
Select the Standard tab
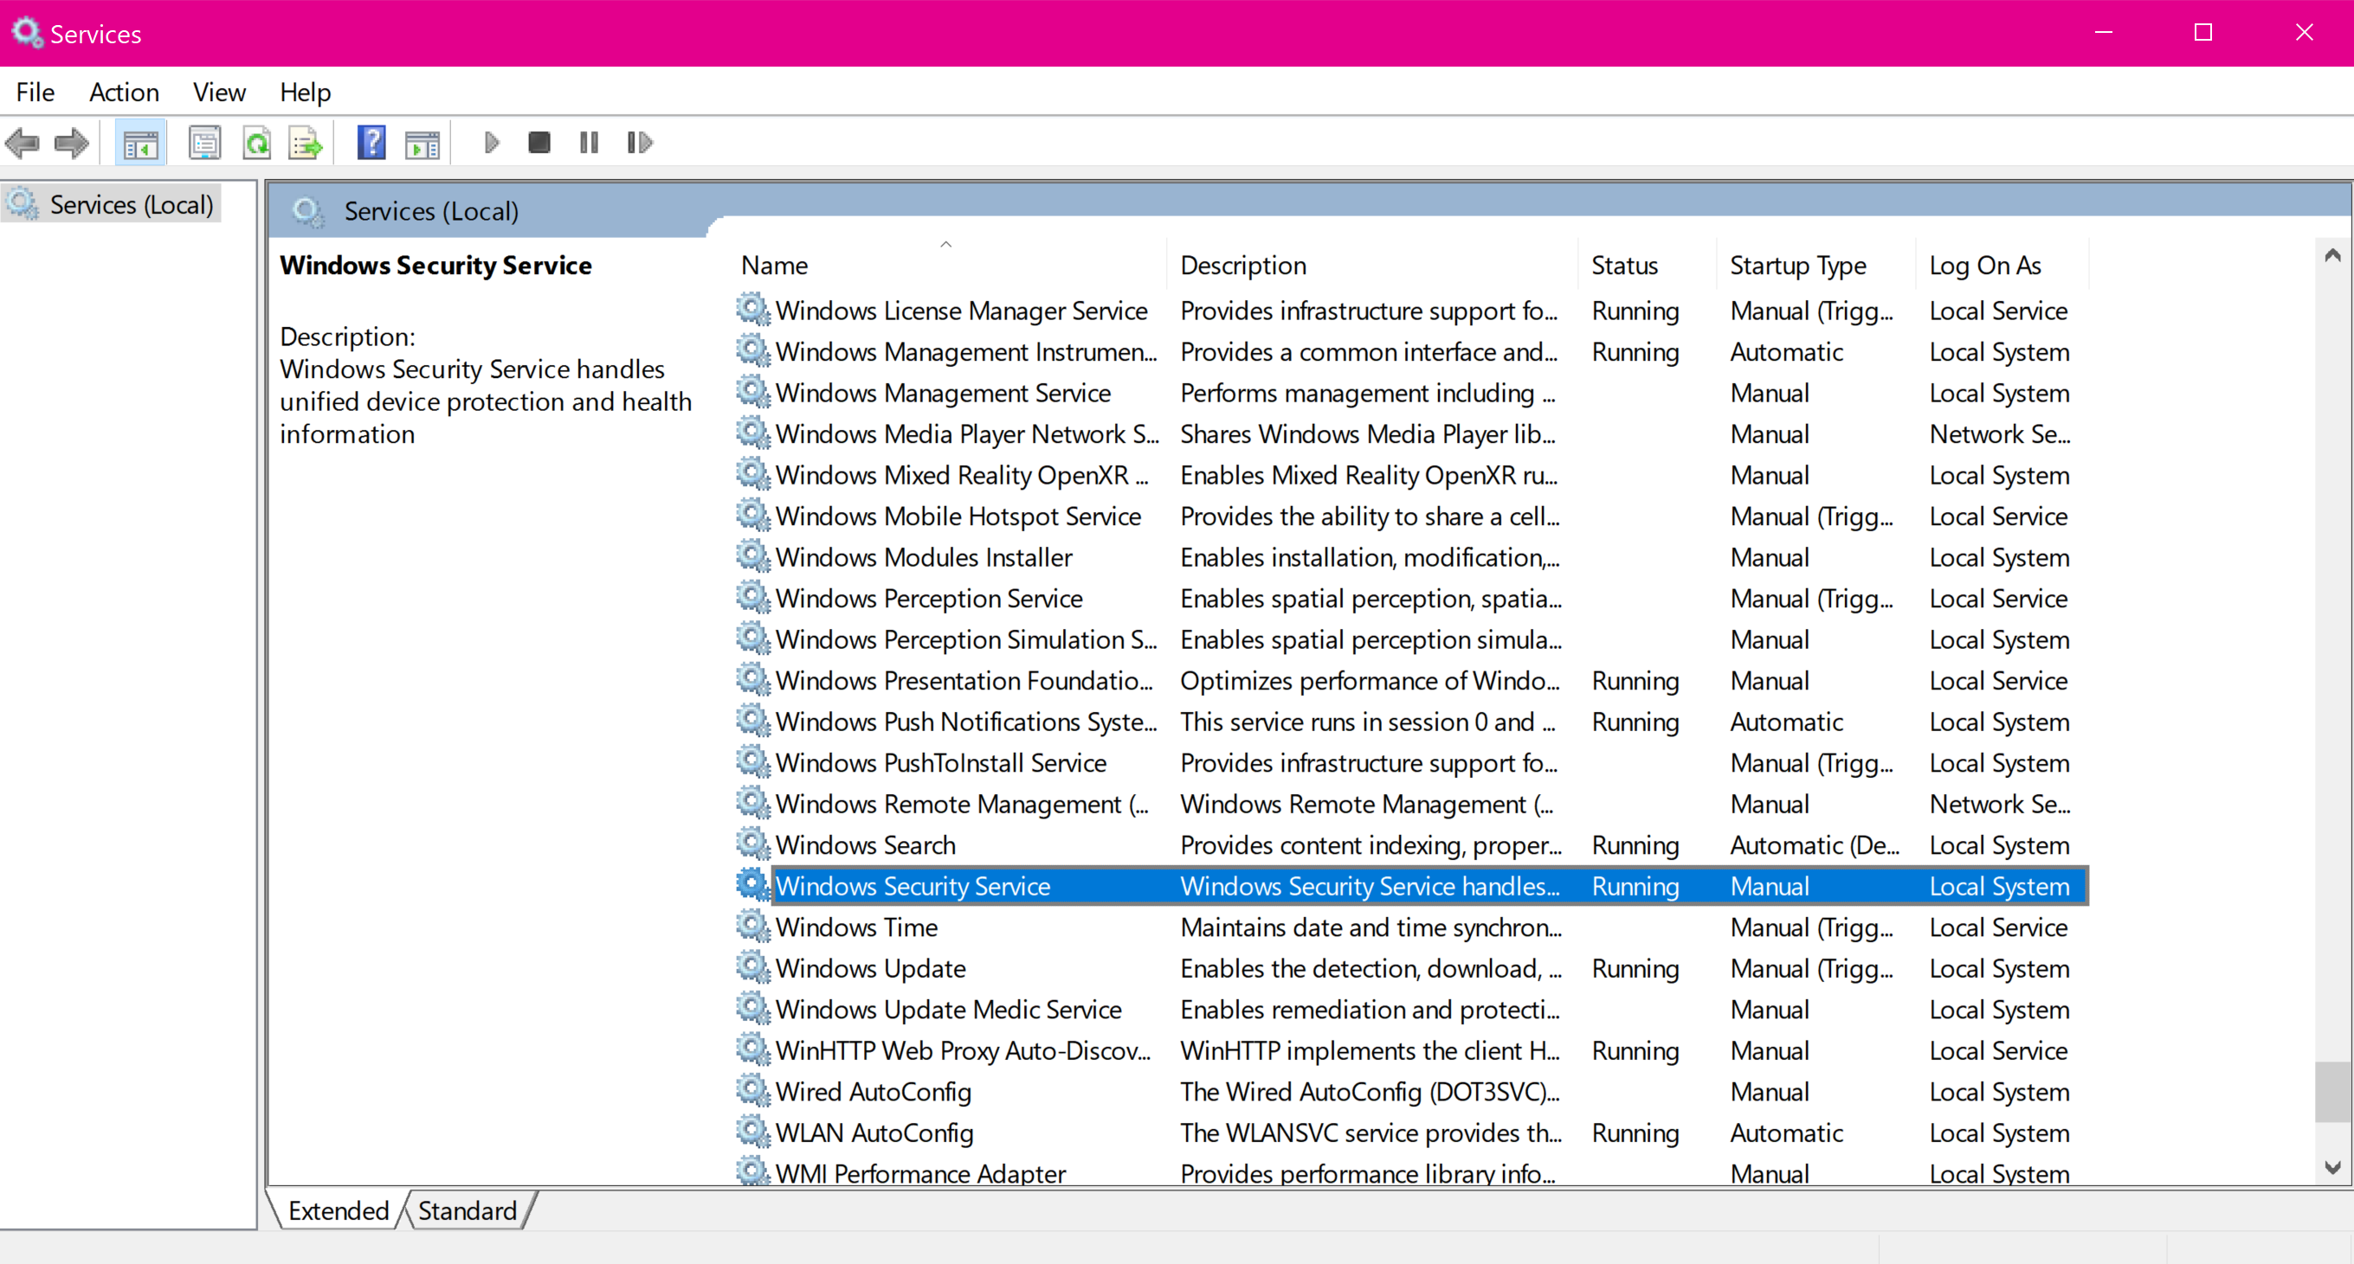point(467,1209)
